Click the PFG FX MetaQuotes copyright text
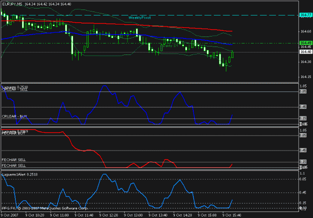 [x=45, y=208]
